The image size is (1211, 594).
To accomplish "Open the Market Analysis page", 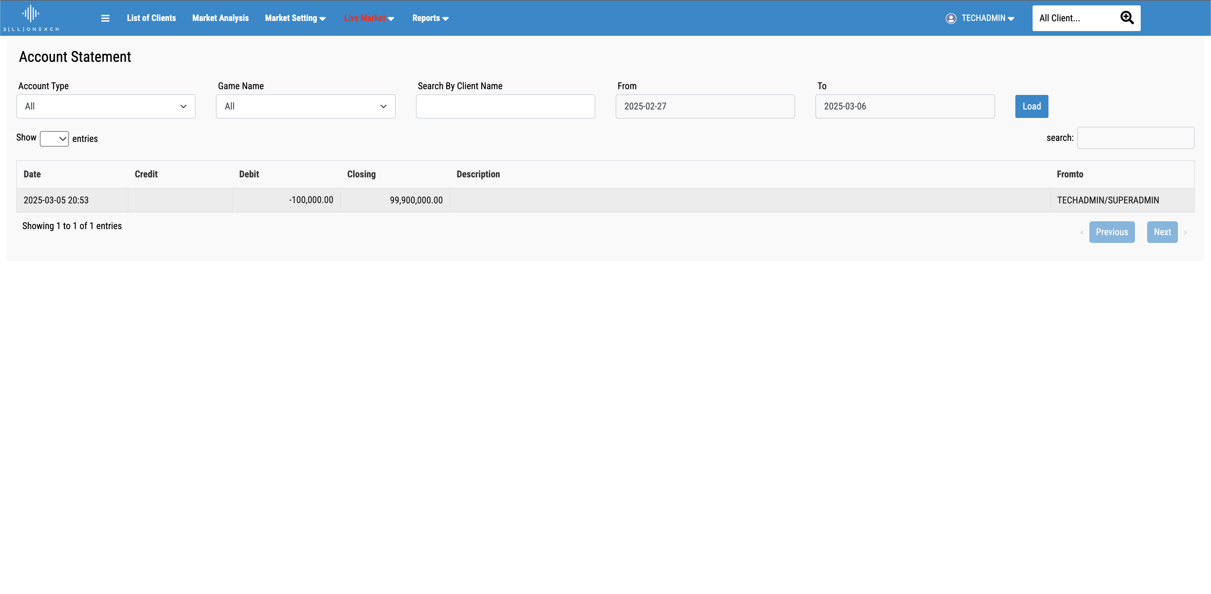I will coord(220,18).
